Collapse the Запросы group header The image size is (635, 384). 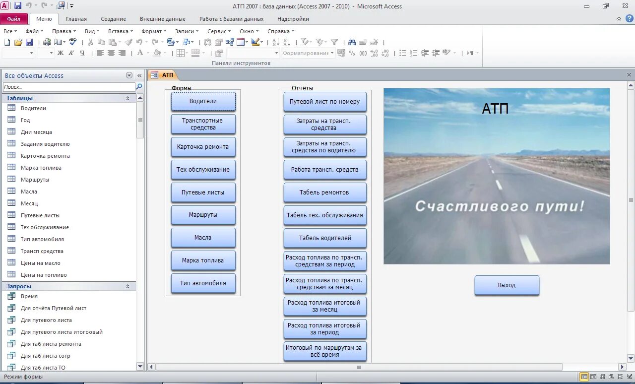click(127, 286)
